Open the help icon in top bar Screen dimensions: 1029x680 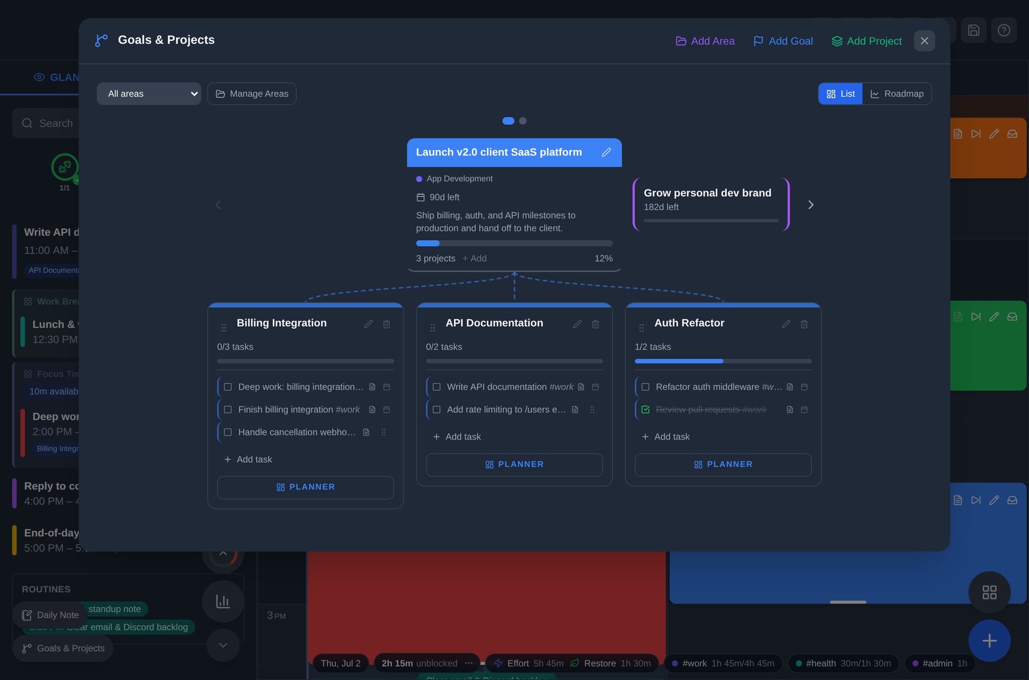[1004, 31]
